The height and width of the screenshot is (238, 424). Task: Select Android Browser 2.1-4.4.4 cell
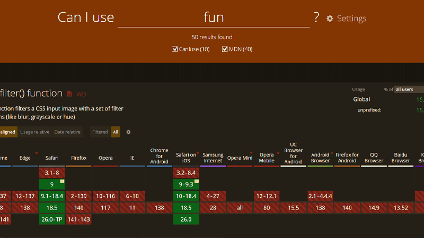320,196
